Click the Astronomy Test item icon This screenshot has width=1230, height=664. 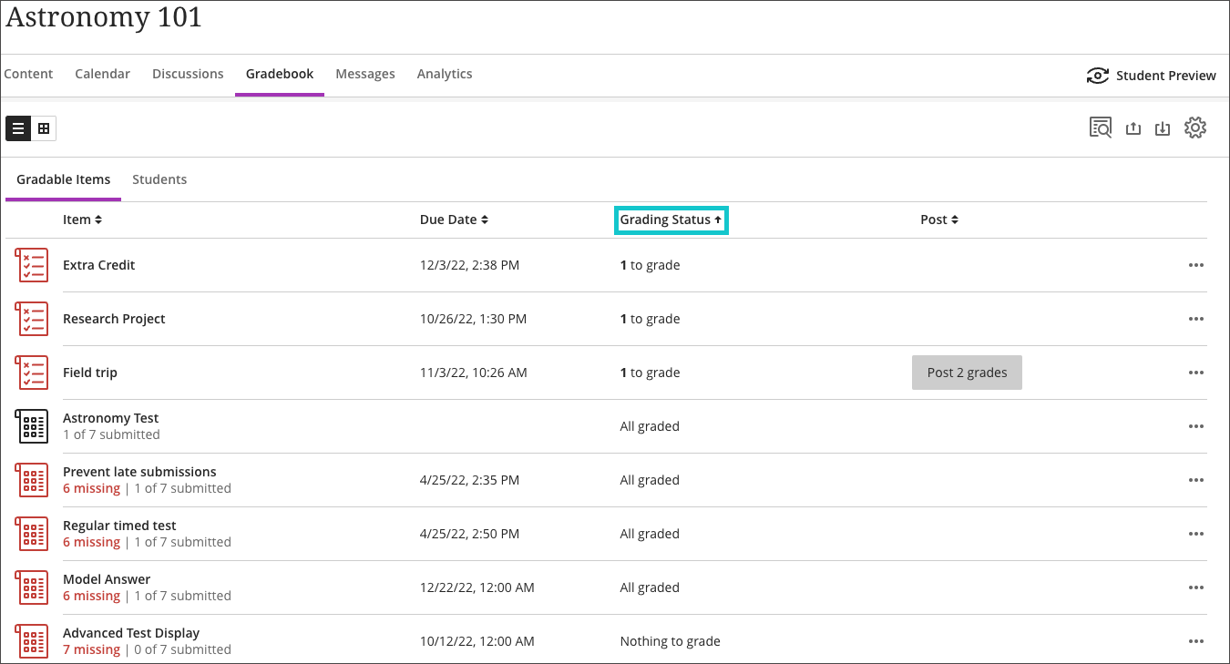32,426
